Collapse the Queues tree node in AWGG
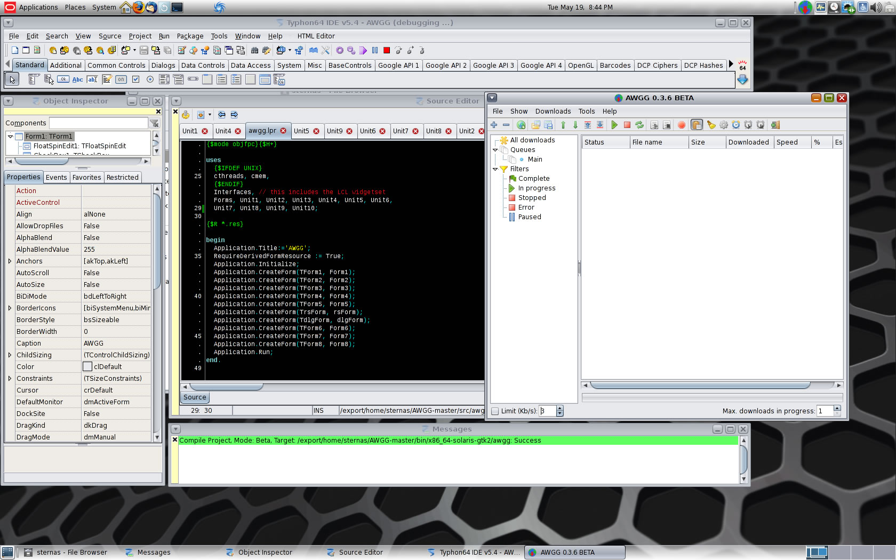The height and width of the screenshot is (560, 896). (x=495, y=150)
